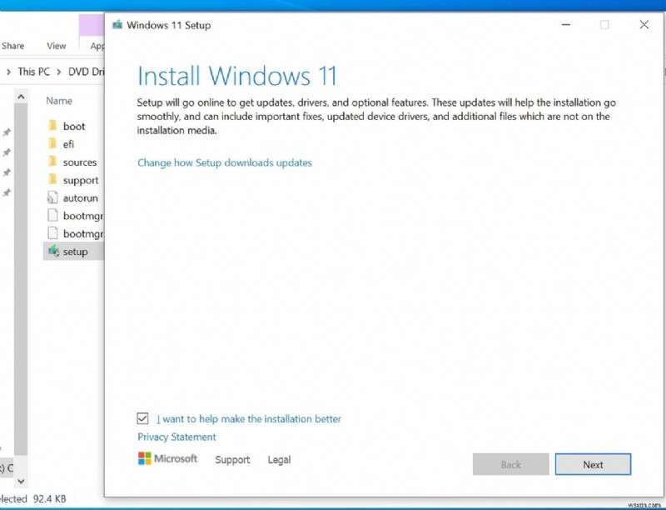
Task: Launch the setup application in the file list
Action: (x=75, y=251)
